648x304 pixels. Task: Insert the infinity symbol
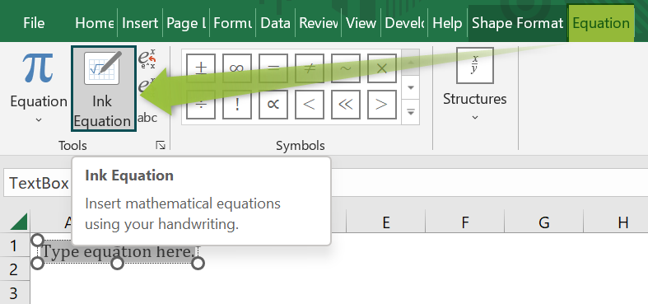[237, 68]
